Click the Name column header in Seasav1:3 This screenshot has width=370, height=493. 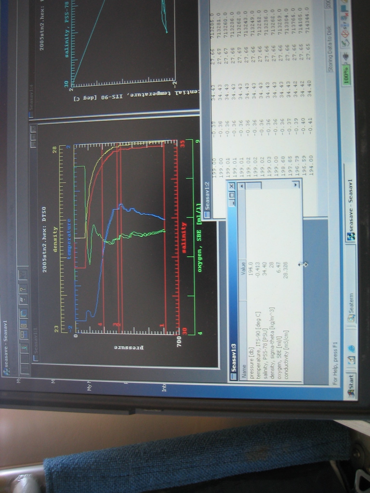point(243,340)
